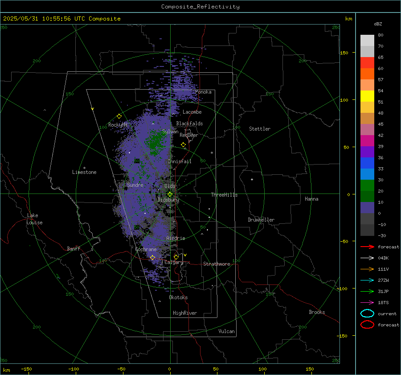Select the 36 dBZ purple color swatch
Viewport: 401px width, 375px height.
click(x=367, y=152)
